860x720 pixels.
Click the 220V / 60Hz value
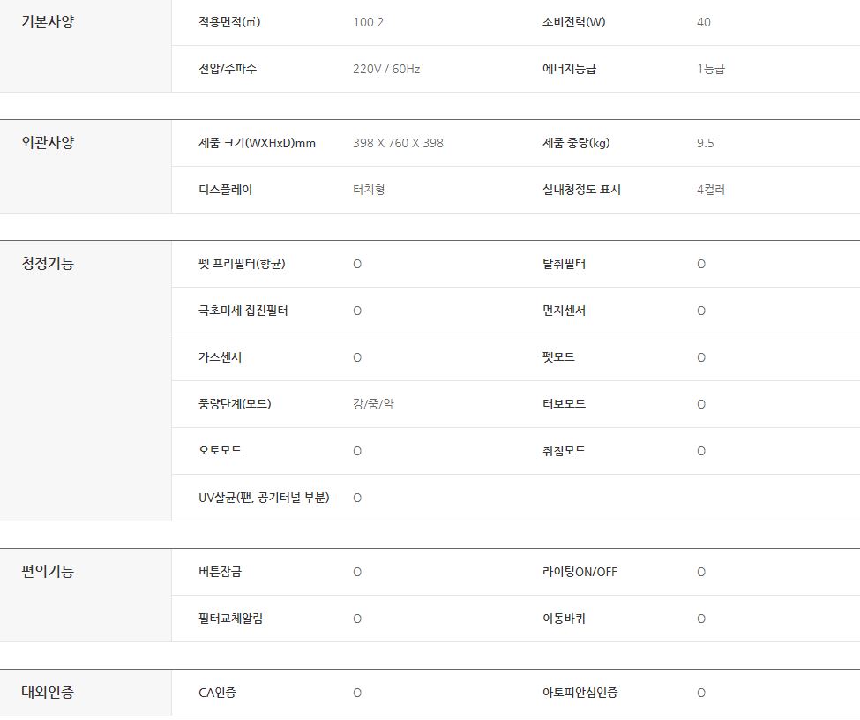386,69
